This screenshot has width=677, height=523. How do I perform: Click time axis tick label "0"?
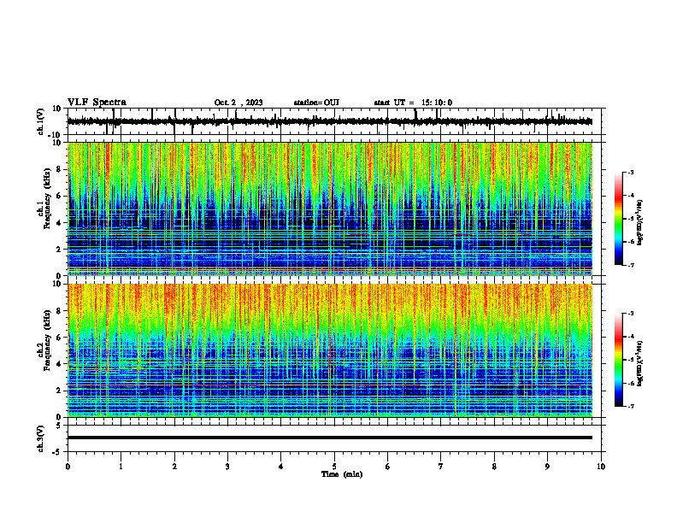[x=68, y=467]
